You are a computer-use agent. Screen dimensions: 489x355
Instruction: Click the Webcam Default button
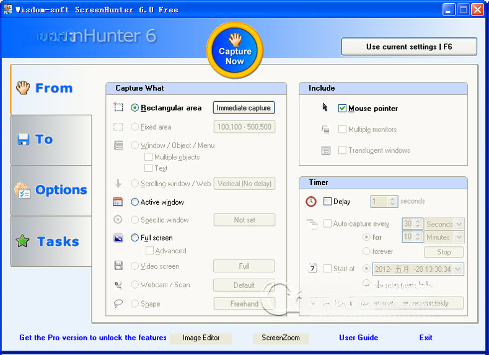pyautogui.click(x=244, y=285)
